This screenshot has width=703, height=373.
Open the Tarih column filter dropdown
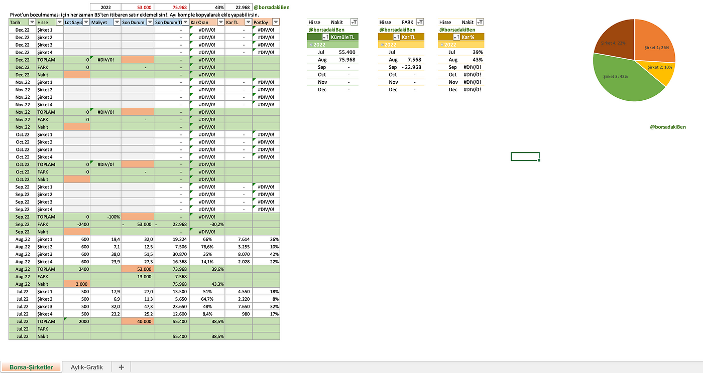pyautogui.click(x=32, y=22)
